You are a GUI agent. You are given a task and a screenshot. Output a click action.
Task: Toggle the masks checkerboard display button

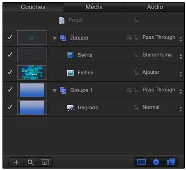(141, 162)
